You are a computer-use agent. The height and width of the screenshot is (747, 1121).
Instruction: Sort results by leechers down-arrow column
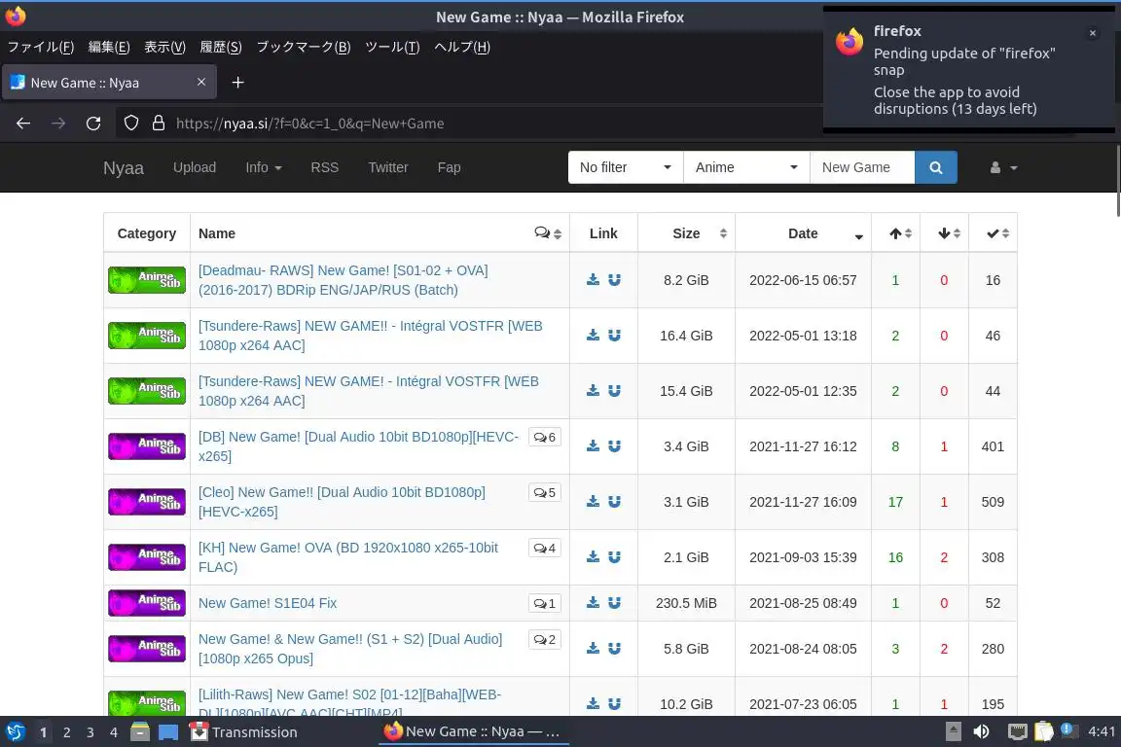coord(945,233)
